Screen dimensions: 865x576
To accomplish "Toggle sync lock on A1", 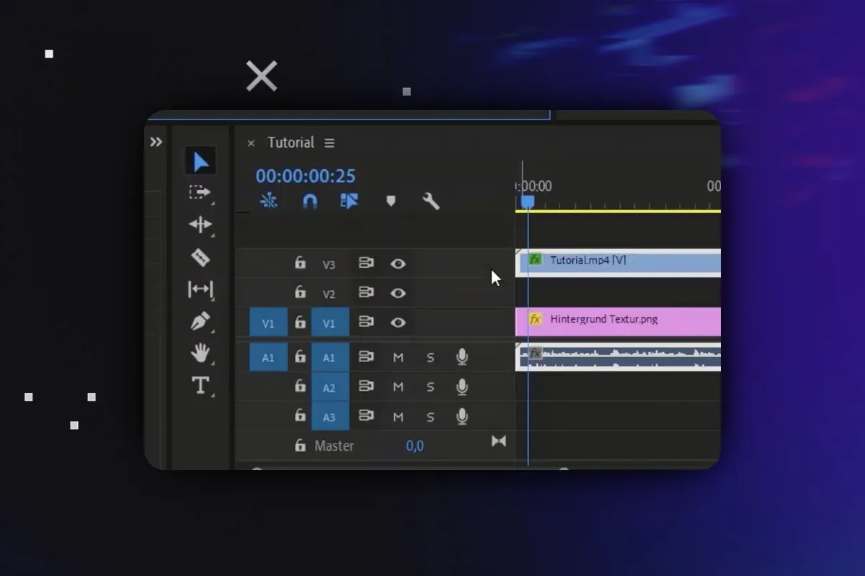I will pyautogui.click(x=366, y=357).
